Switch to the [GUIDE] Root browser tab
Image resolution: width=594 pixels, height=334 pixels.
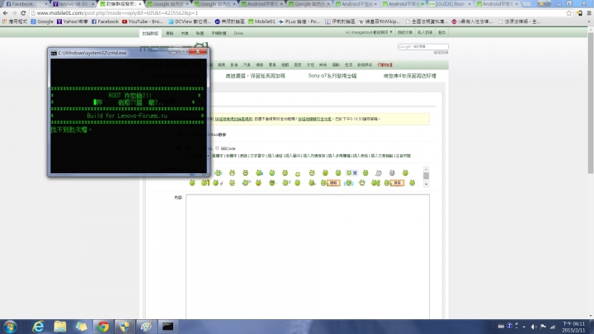(450, 4)
